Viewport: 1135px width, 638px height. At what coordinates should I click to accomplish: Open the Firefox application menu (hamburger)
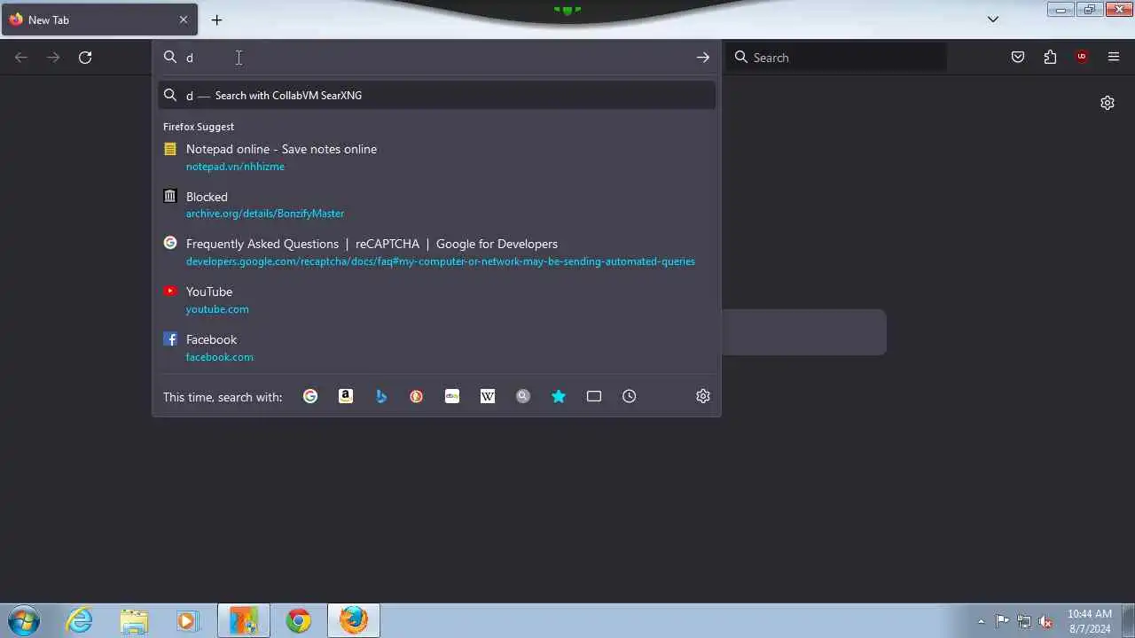click(x=1114, y=58)
